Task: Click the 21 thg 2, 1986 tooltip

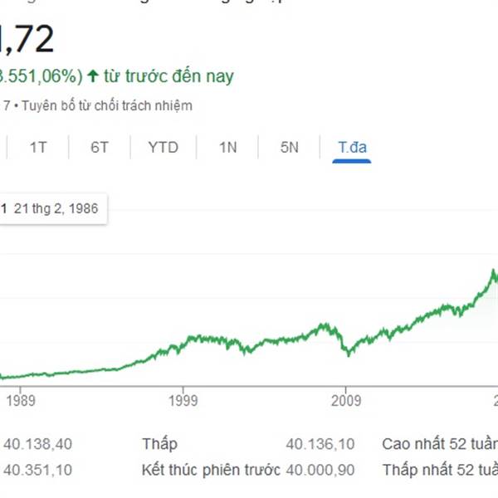Action: pyautogui.click(x=53, y=208)
